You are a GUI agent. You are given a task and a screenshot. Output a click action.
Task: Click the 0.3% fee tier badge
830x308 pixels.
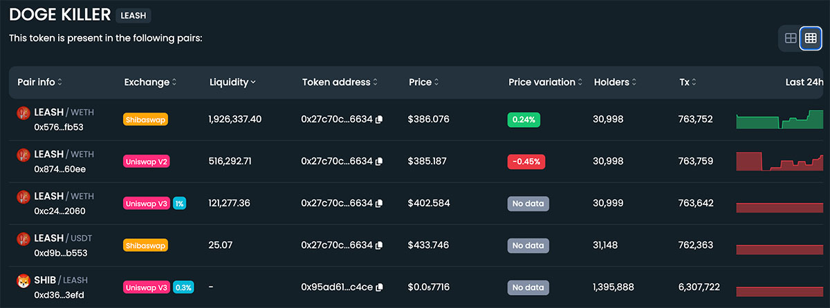[x=183, y=287]
